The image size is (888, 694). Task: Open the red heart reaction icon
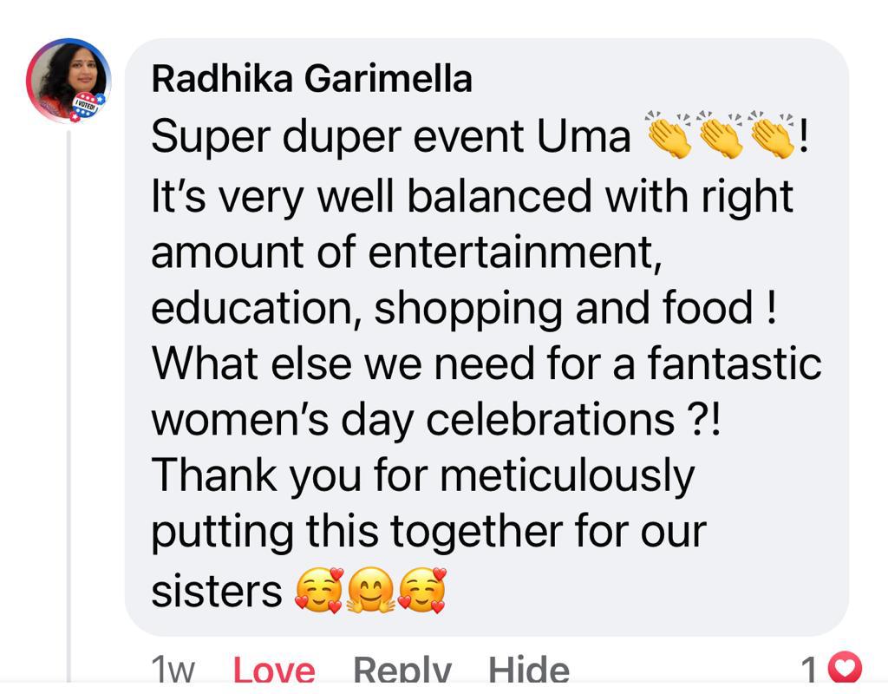(846, 668)
